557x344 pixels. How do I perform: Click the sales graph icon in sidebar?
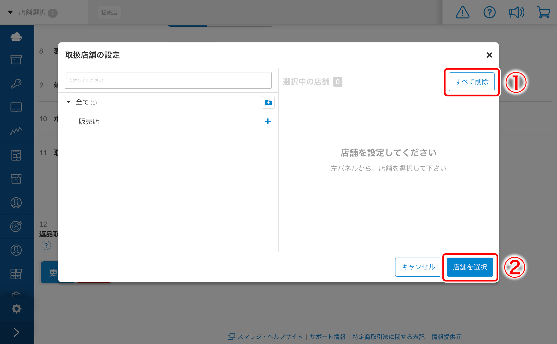[x=16, y=131]
